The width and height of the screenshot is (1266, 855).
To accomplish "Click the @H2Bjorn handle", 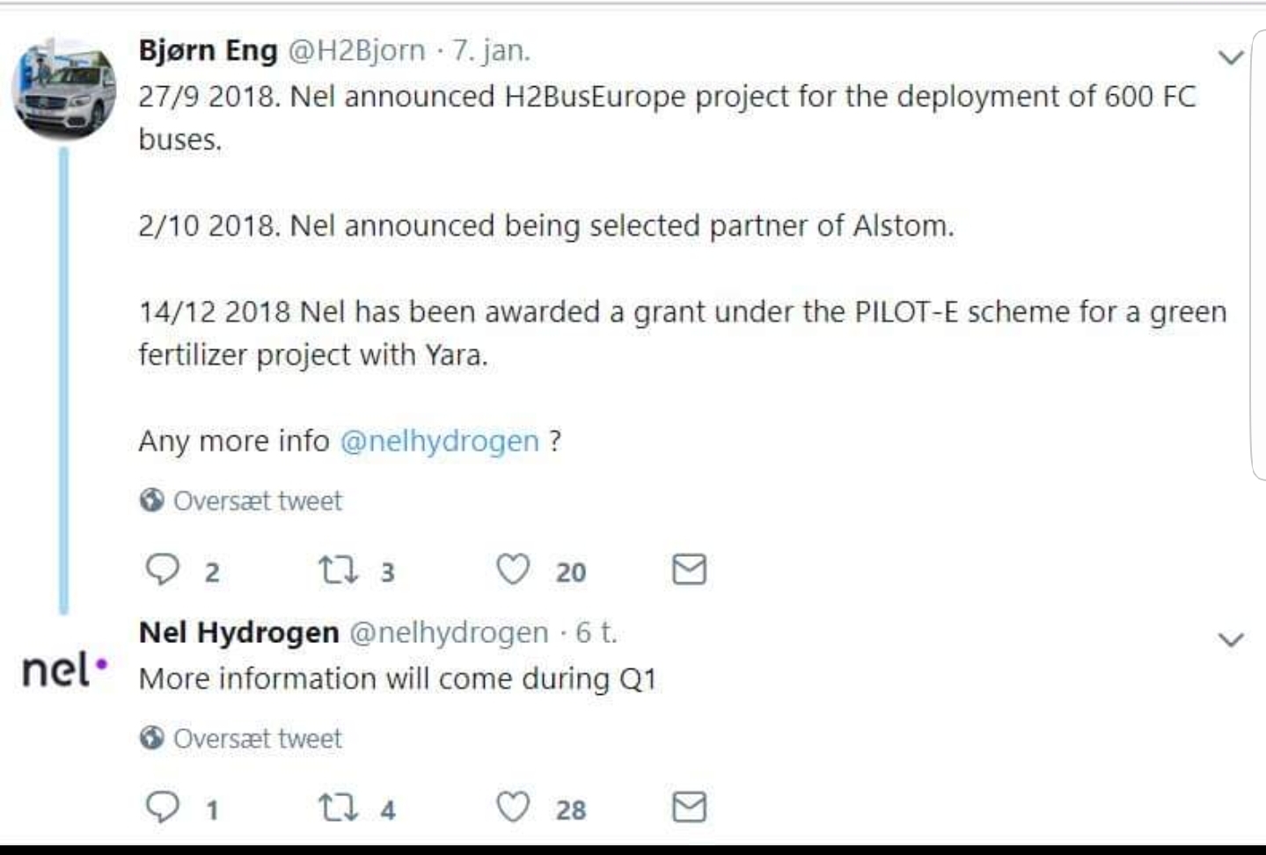I will pos(356,51).
